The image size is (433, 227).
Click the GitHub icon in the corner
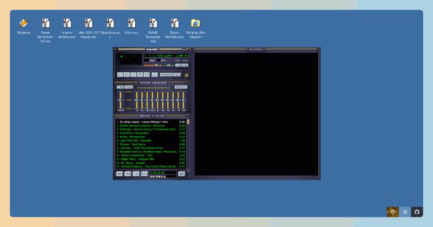click(417, 212)
